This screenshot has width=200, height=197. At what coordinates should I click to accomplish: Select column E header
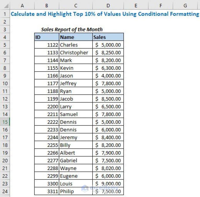136,6
